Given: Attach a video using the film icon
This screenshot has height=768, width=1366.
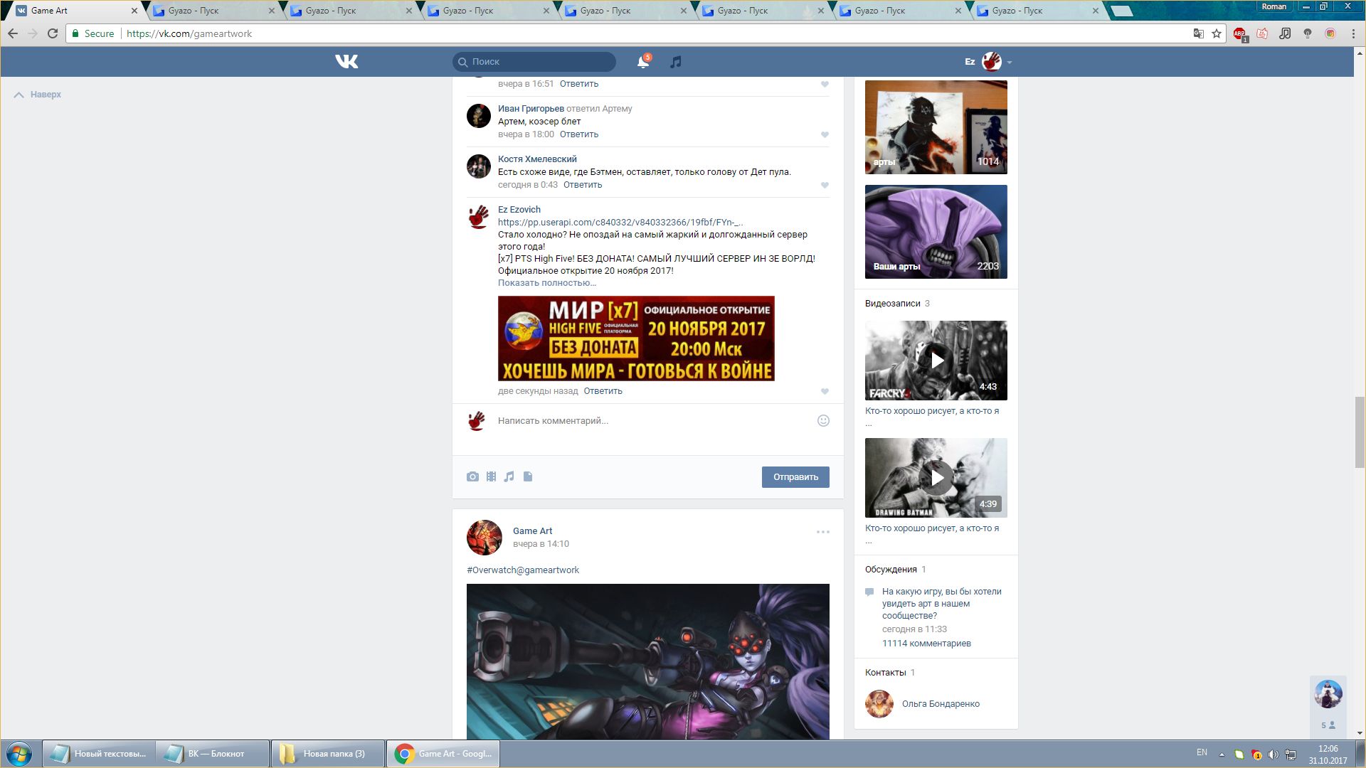Looking at the screenshot, I should pyautogui.click(x=491, y=476).
